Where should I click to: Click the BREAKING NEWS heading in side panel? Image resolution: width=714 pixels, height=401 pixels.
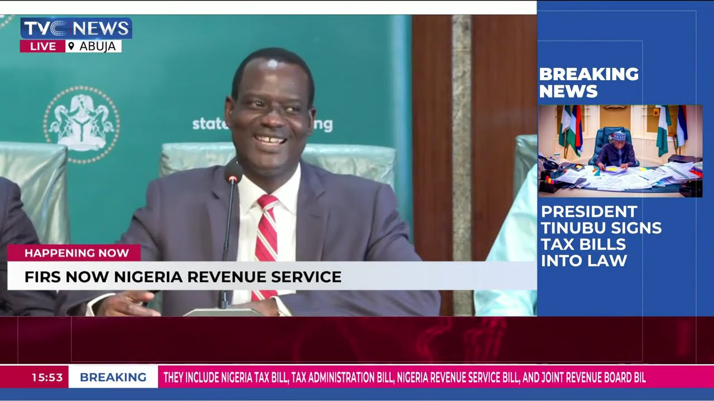tap(588, 82)
